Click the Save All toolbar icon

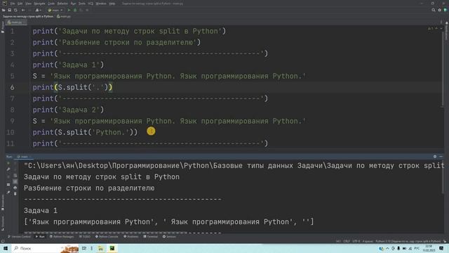pyautogui.click(x=9, y=10)
